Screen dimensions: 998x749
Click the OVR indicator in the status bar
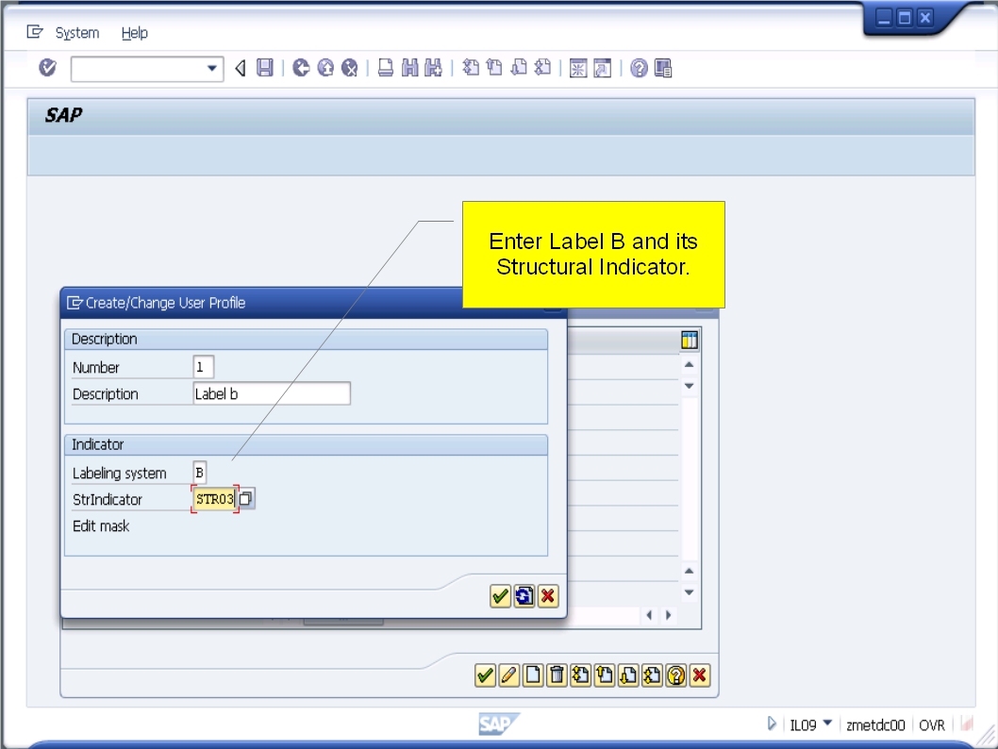click(932, 724)
